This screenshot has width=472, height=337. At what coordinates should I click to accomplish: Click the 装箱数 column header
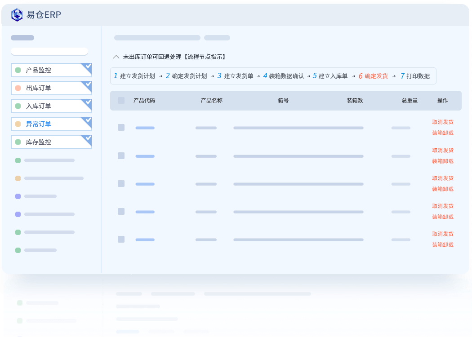click(x=355, y=101)
